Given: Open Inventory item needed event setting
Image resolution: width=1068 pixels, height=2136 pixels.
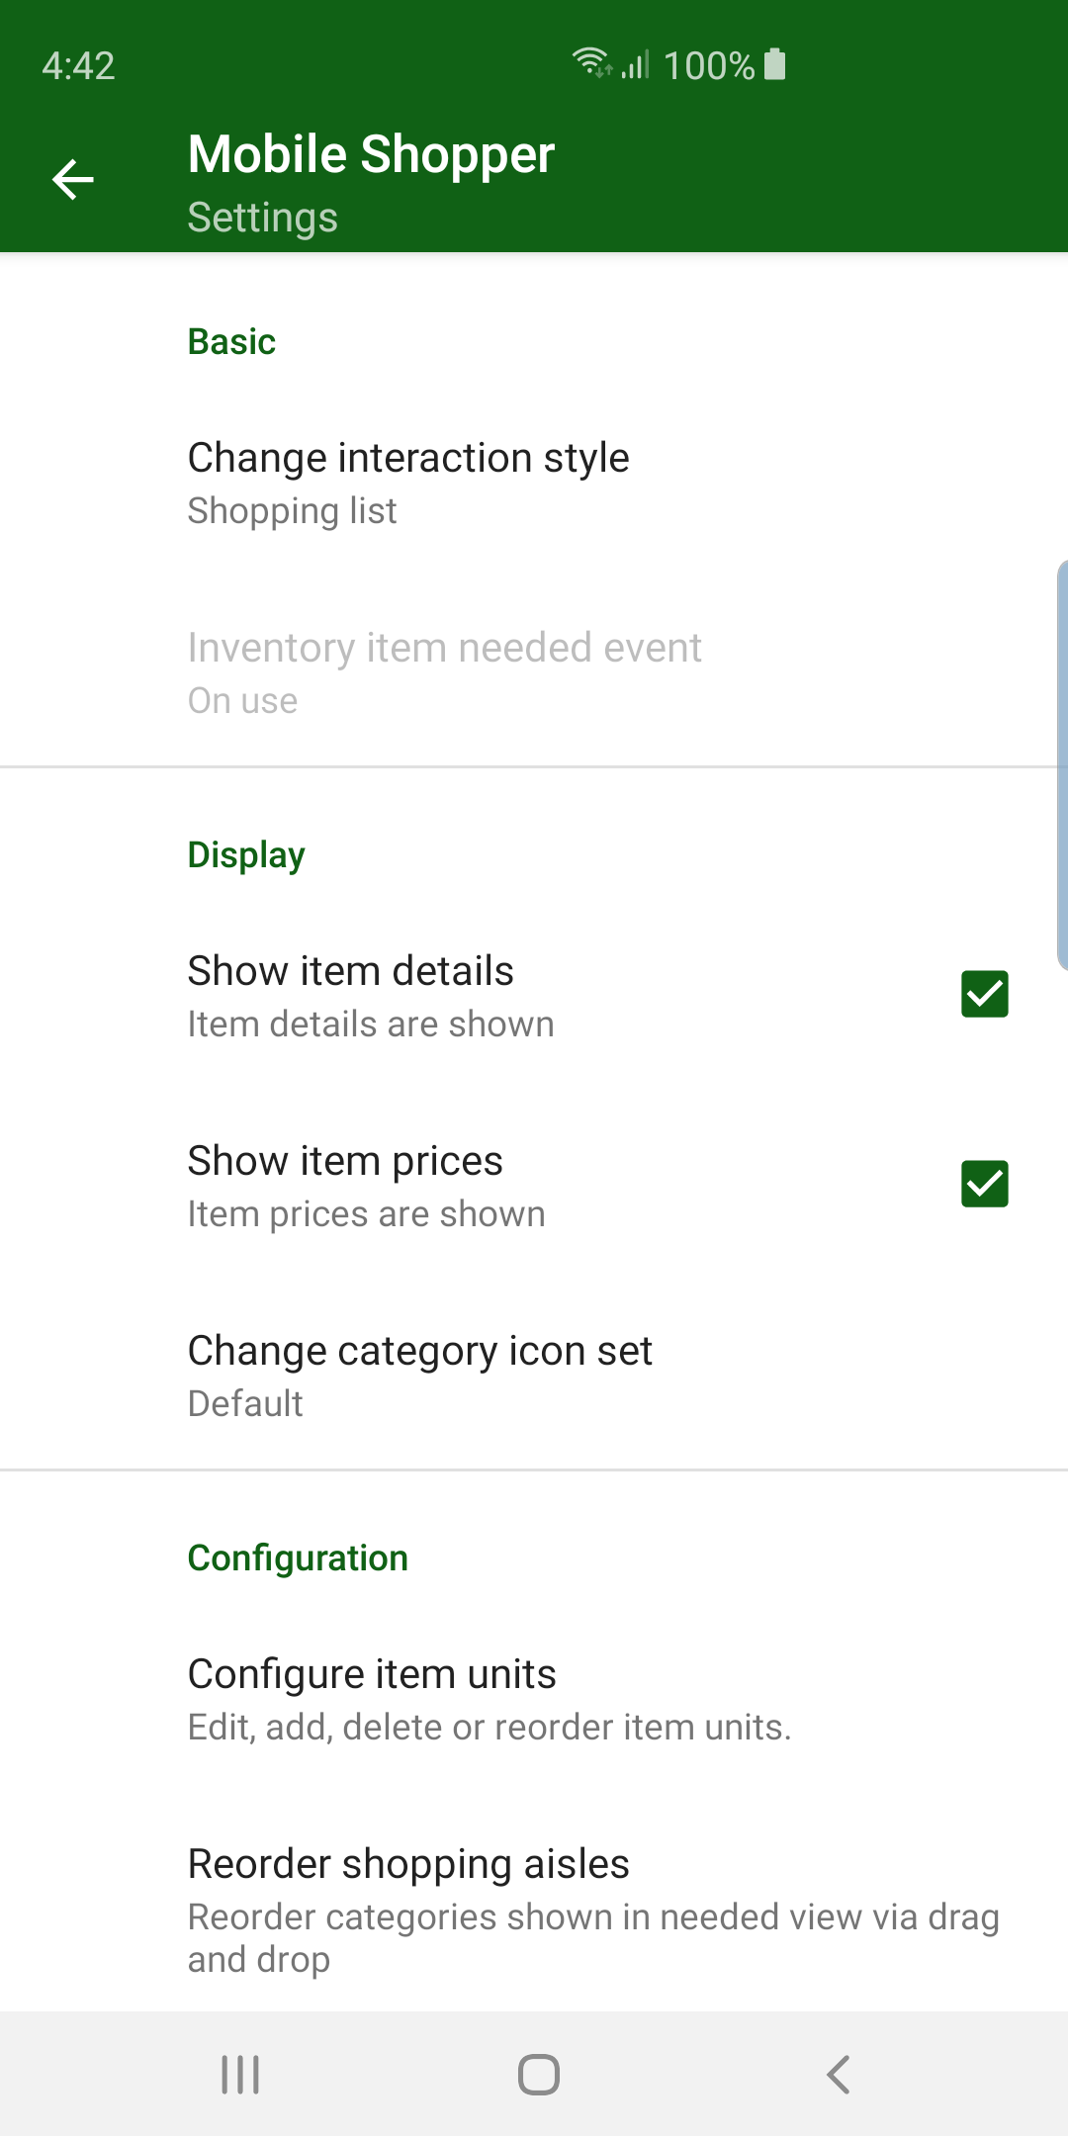Looking at the screenshot, I should point(534,671).
